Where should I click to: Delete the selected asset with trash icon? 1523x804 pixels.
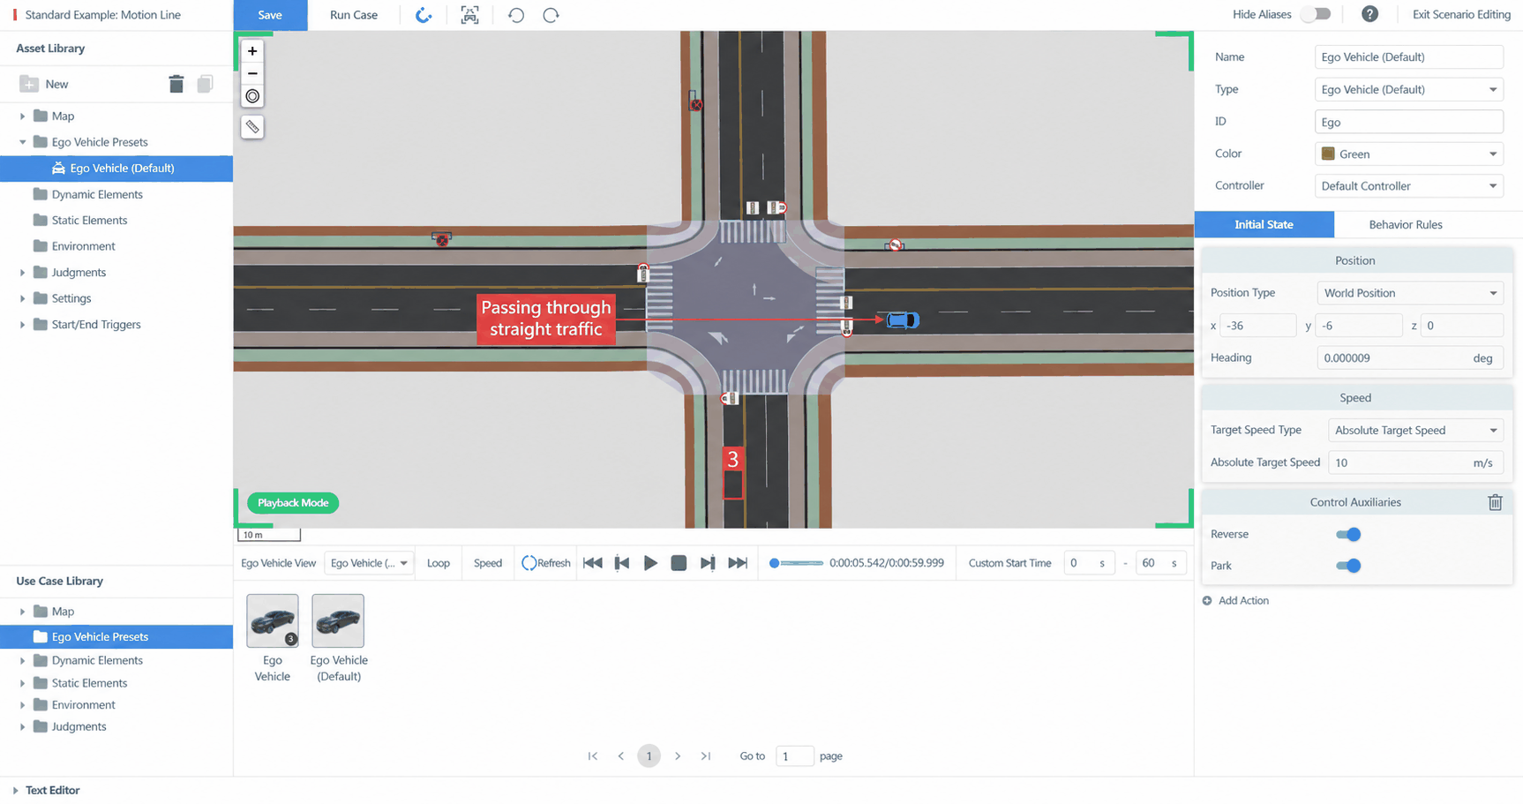(176, 84)
